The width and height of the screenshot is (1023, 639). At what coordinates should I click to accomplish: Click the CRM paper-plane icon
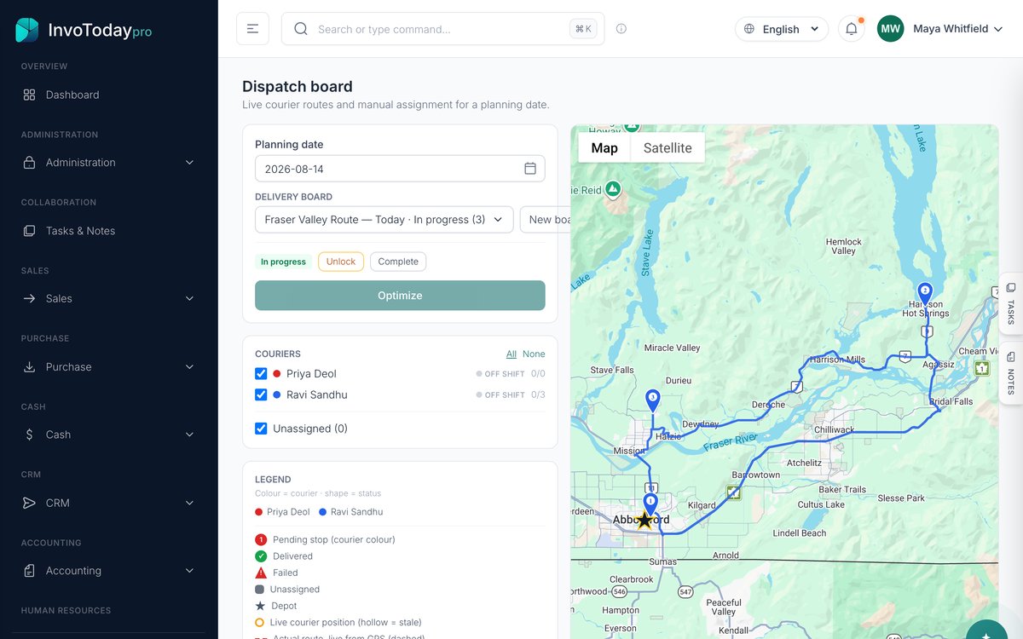[x=29, y=503]
